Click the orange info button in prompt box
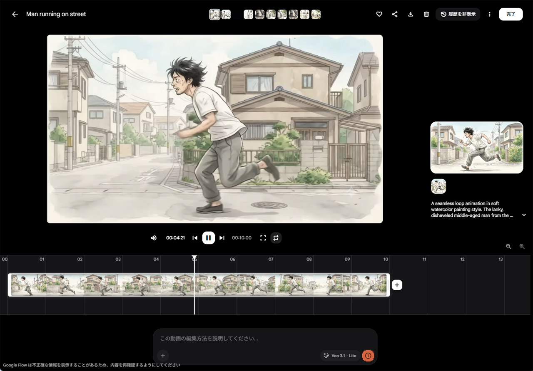This screenshot has width=533, height=371. tap(368, 356)
